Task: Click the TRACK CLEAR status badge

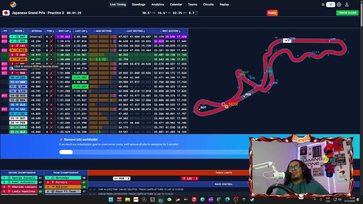Action: (x=347, y=13)
